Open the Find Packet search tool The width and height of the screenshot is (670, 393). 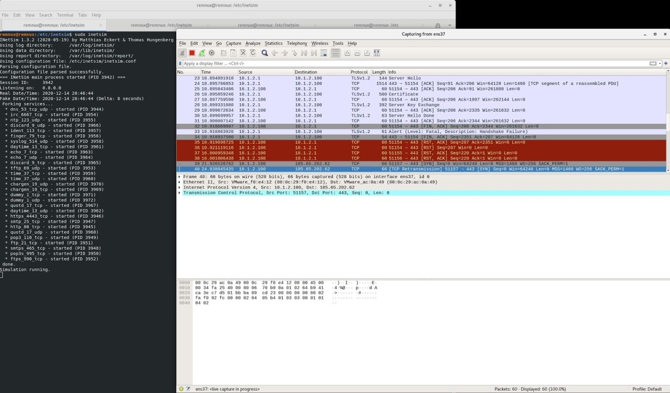pos(265,53)
